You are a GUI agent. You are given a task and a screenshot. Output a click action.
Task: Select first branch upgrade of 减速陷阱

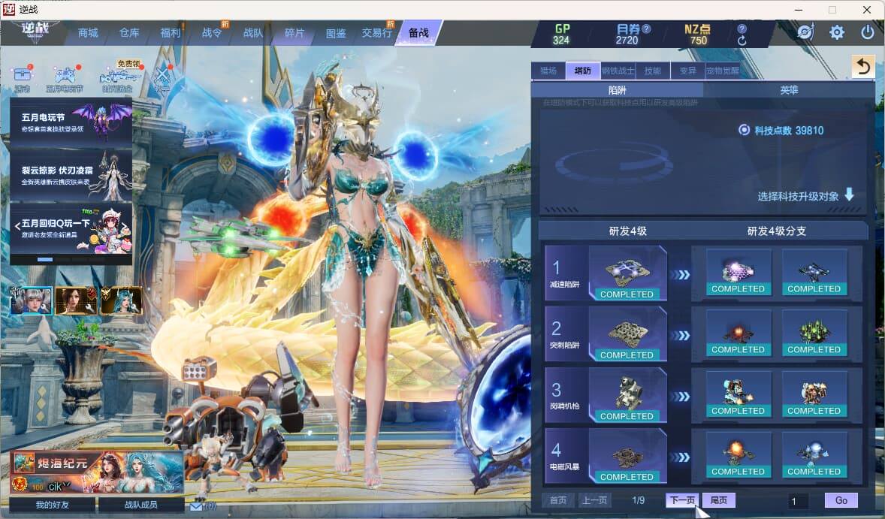(738, 273)
